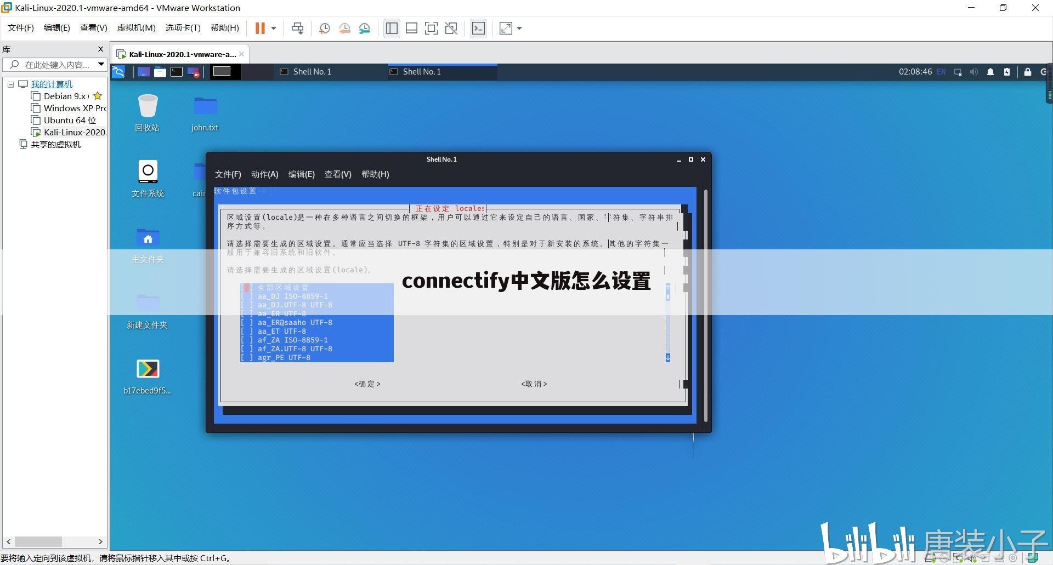Toggle the library sidebar view icon

tap(392, 28)
